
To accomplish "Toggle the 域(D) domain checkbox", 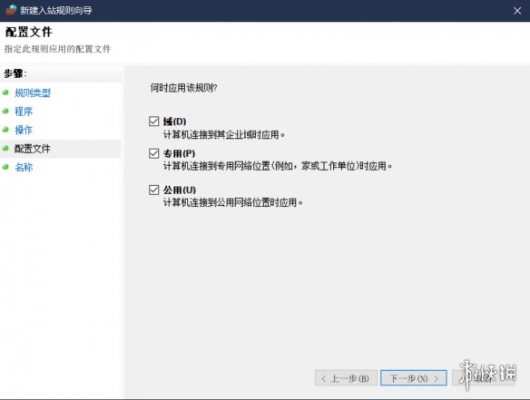I will (x=153, y=121).
